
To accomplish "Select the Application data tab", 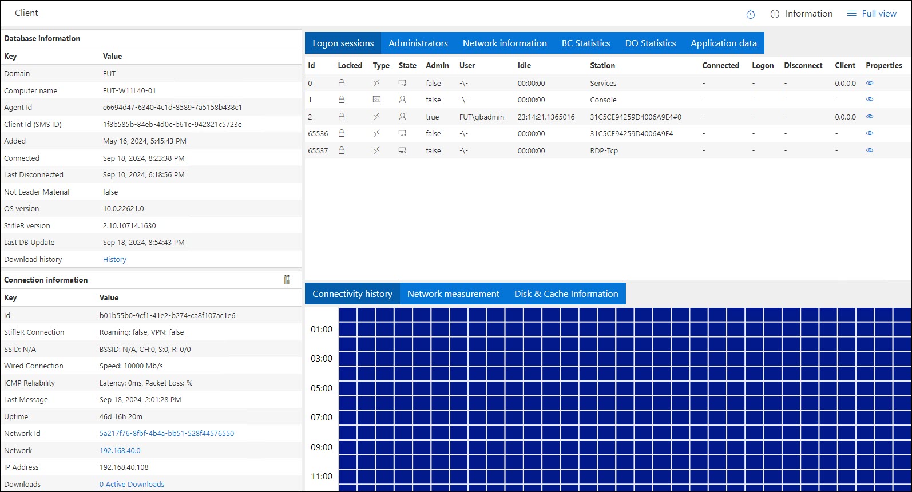I will tap(723, 43).
